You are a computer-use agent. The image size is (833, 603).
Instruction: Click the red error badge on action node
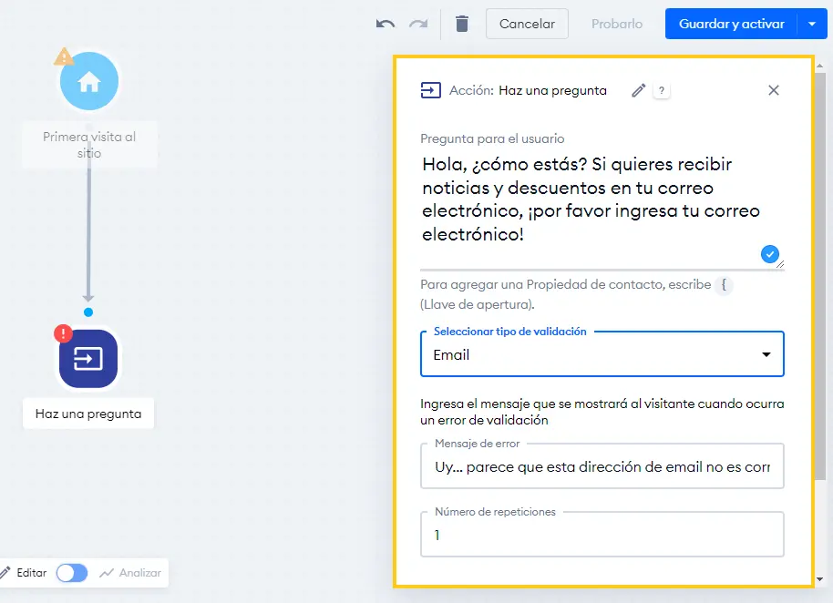click(x=63, y=334)
